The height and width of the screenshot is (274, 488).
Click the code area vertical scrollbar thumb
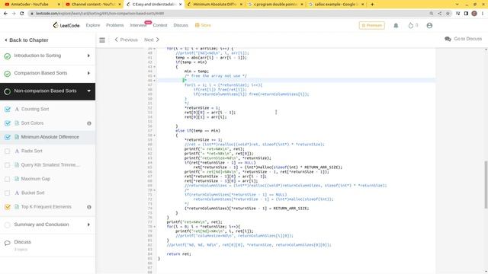[x=486, y=185]
